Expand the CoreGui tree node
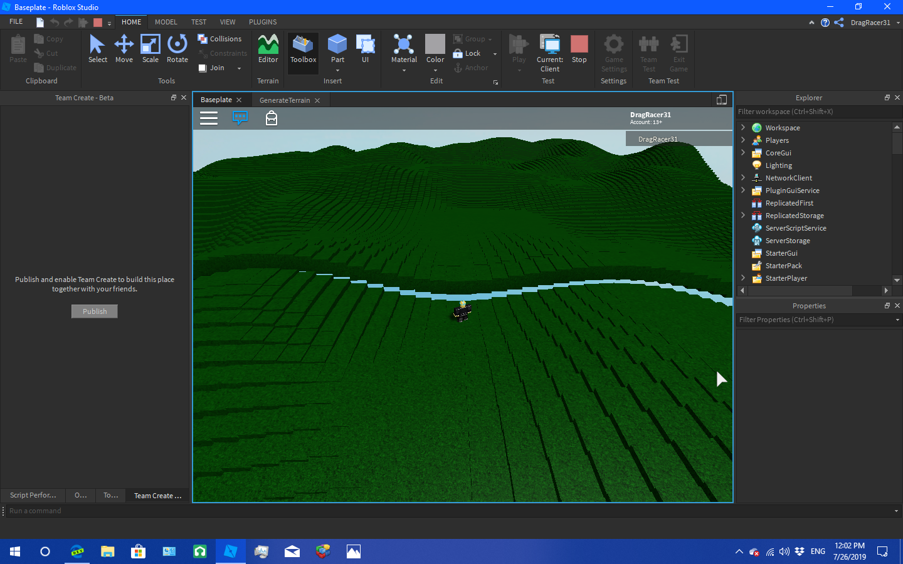903x564 pixels. 743,152
